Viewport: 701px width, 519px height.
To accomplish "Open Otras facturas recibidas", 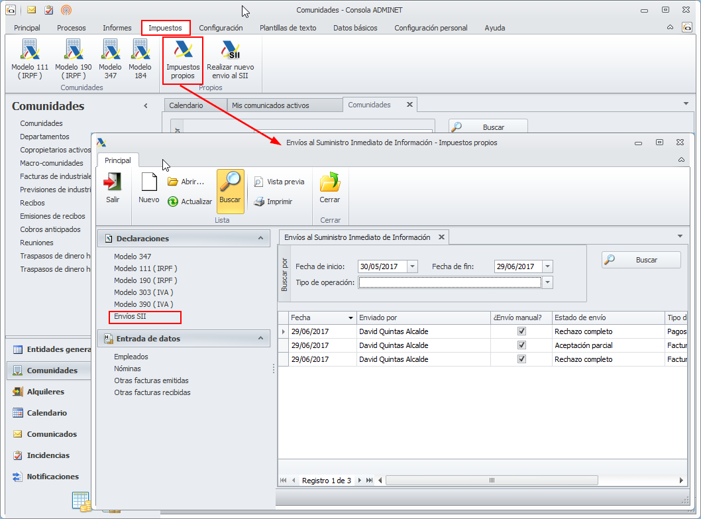I will pos(152,392).
